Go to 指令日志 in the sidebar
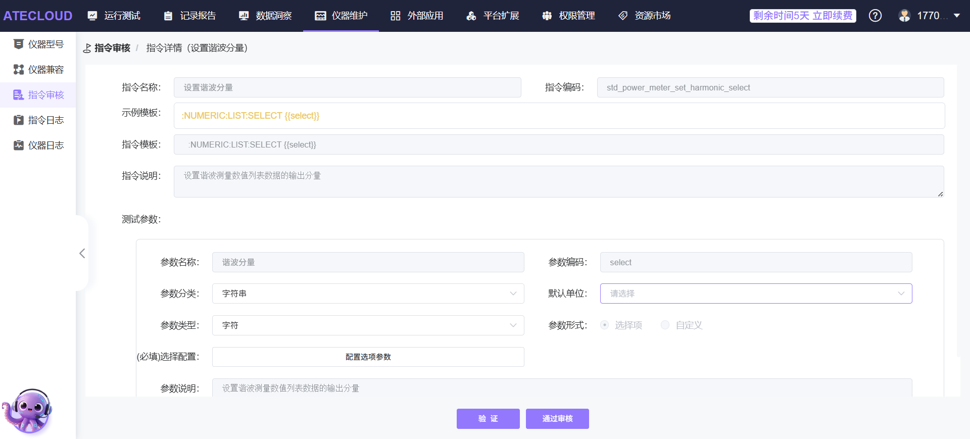Image resolution: width=970 pixels, height=439 pixels. tap(38, 120)
